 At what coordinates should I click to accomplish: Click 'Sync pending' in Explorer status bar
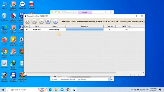[x=82, y=79]
